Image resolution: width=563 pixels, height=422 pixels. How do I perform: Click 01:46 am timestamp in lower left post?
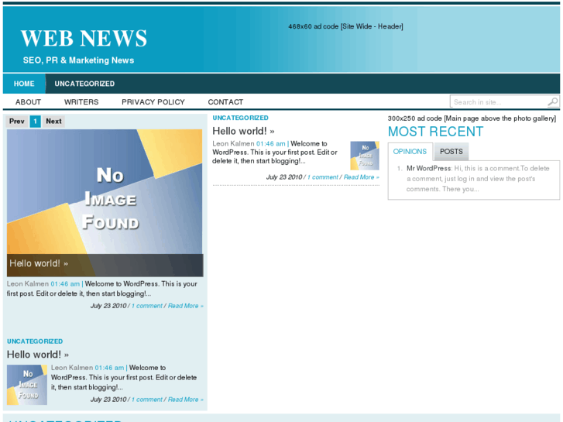pyautogui.click(x=109, y=368)
